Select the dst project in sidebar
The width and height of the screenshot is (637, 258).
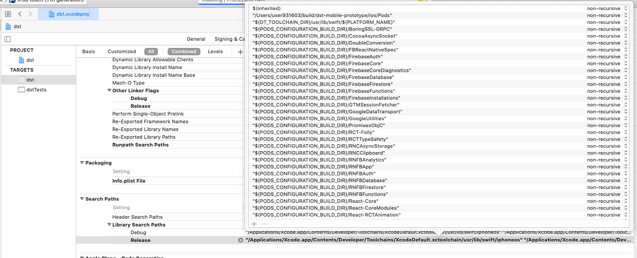click(30, 60)
